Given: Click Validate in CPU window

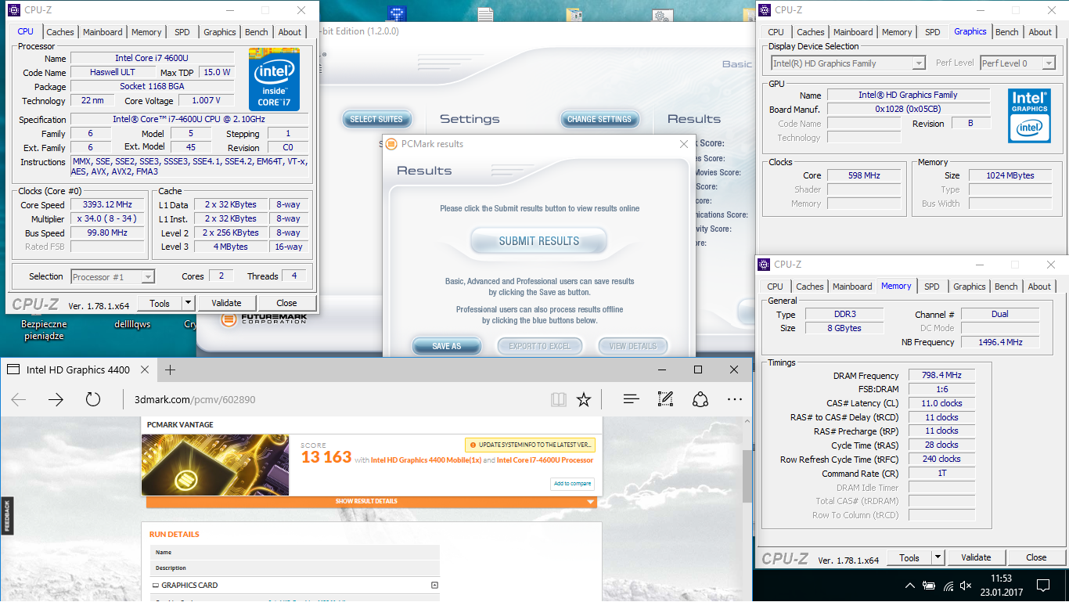Looking at the screenshot, I should click(x=226, y=303).
